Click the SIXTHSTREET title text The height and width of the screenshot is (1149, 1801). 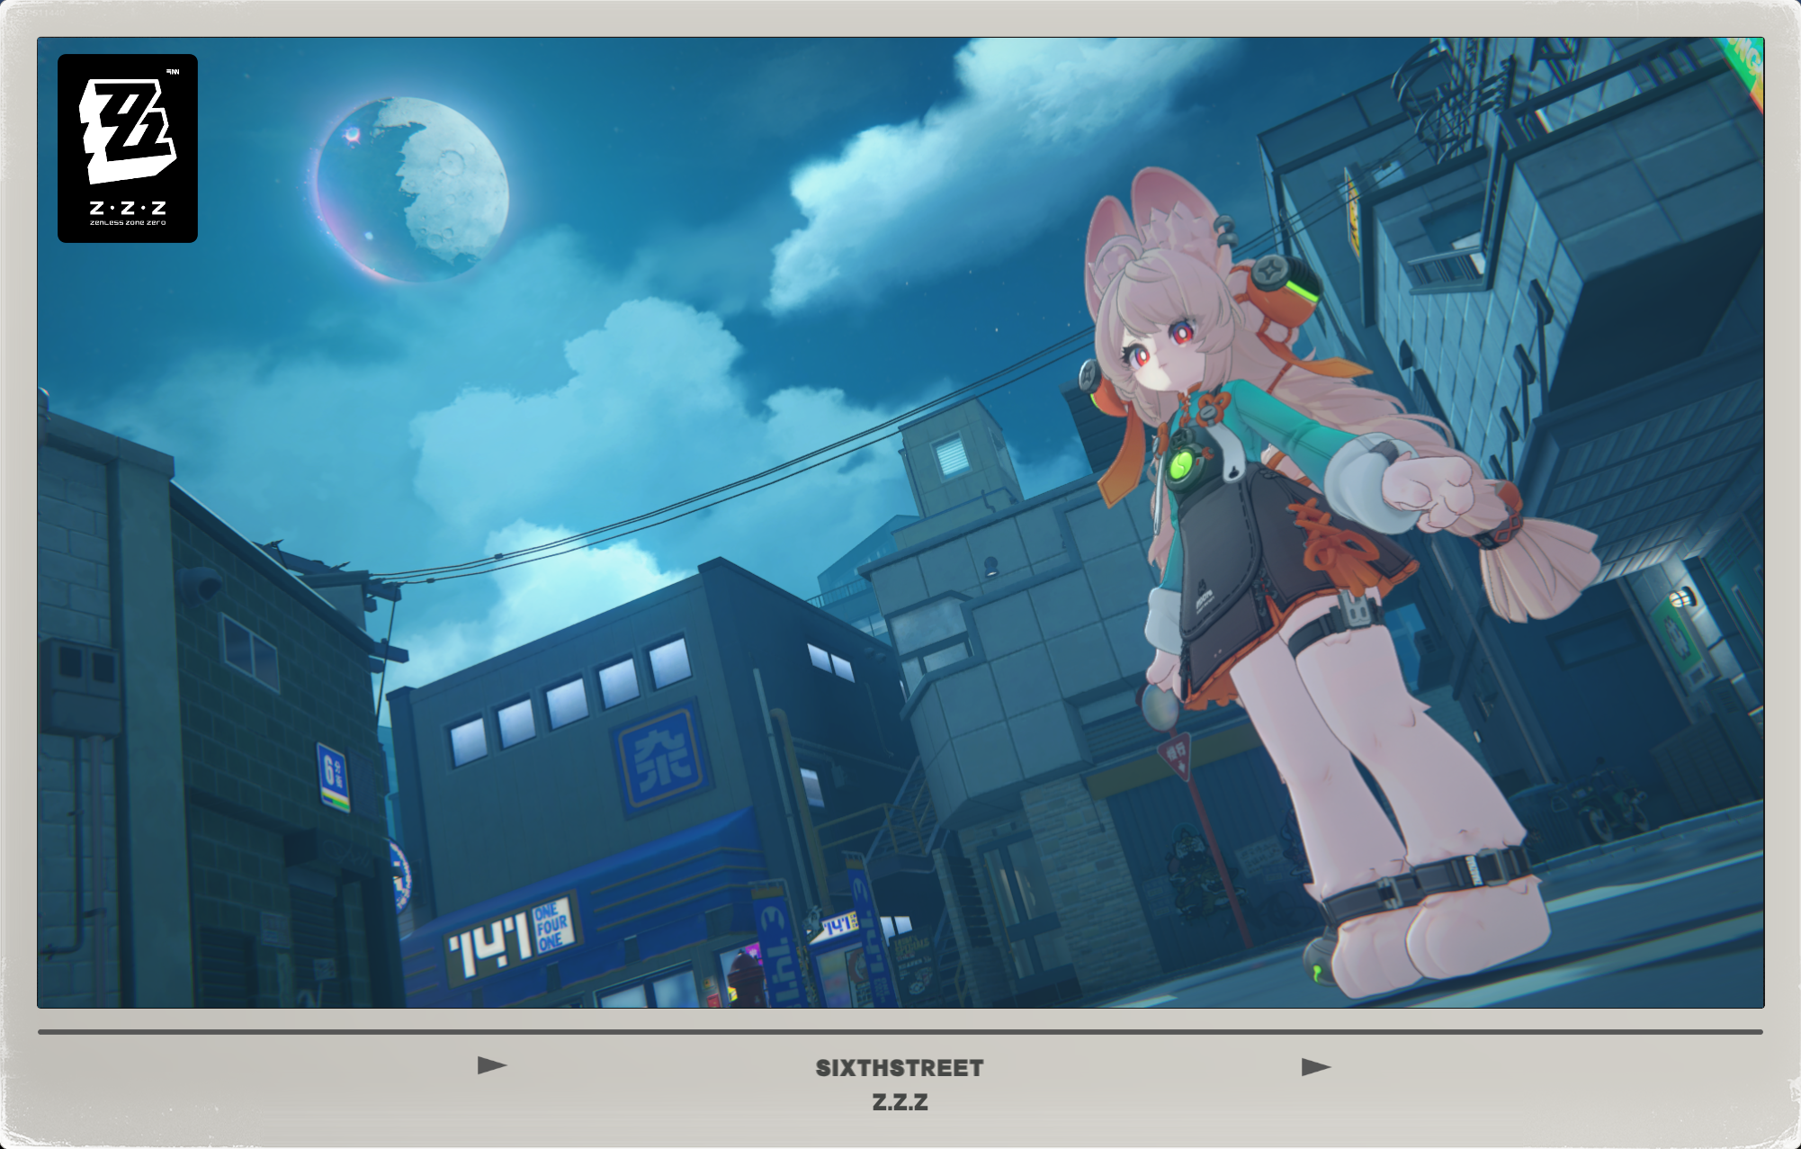(x=900, y=1068)
